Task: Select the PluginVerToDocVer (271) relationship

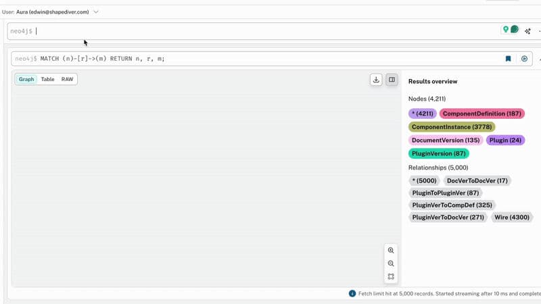Action: 448,217
